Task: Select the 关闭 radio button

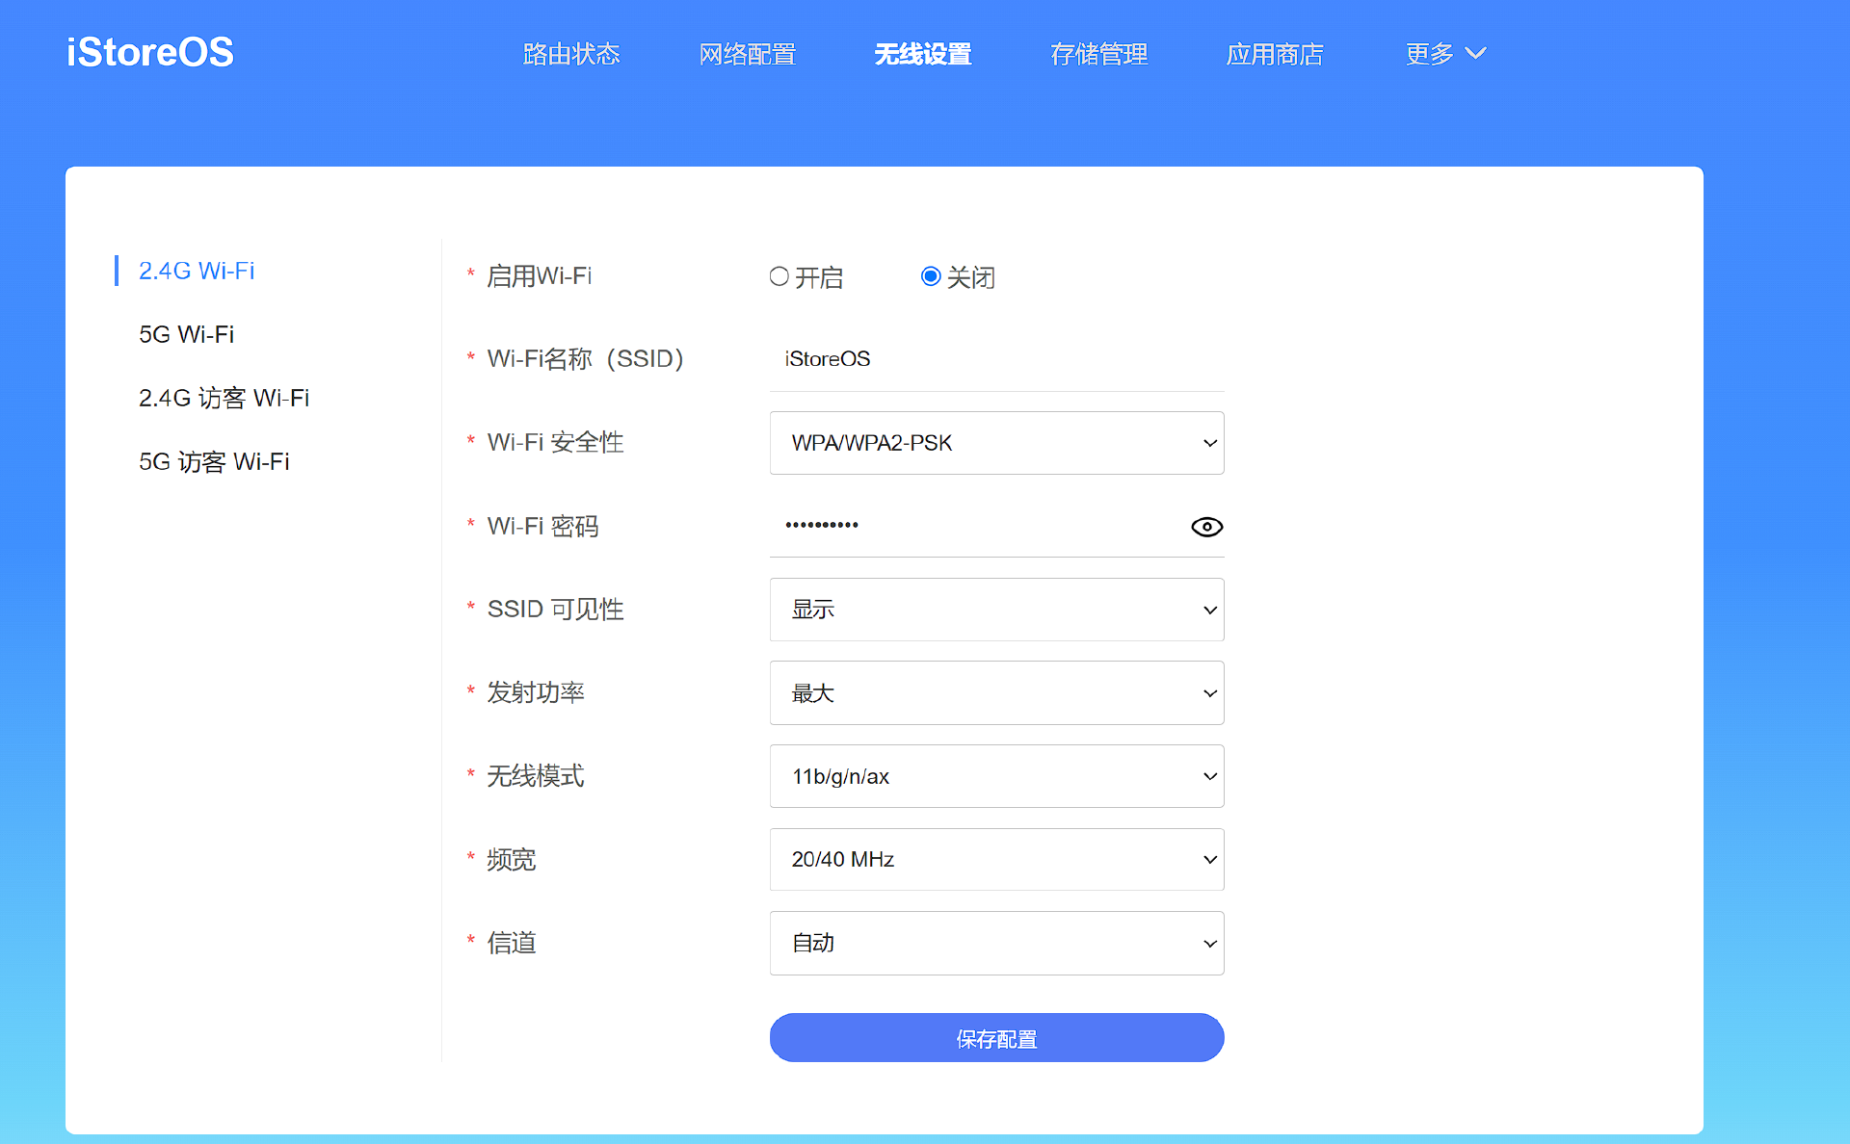Action: (x=929, y=276)
